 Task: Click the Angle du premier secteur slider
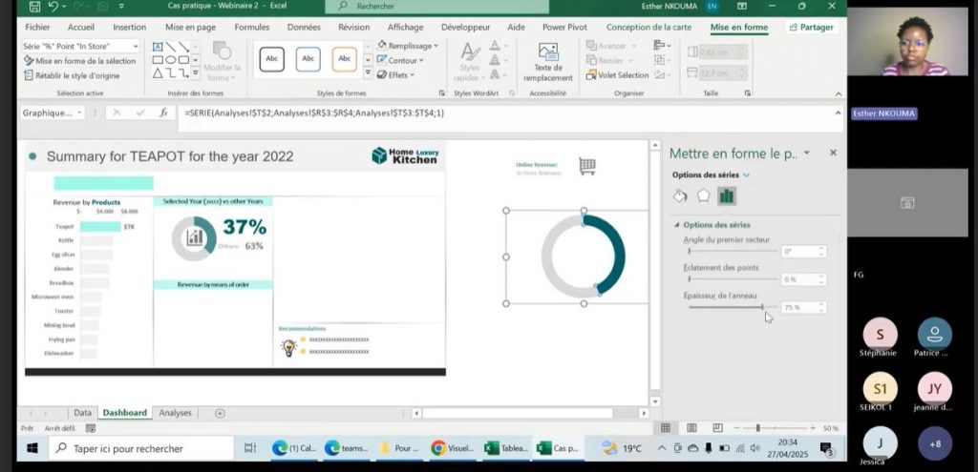click(x=733, y=252)
